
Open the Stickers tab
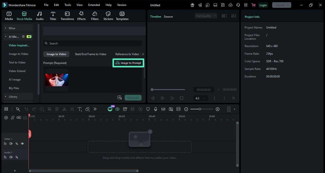pyautogui.click(x=108, y=16)
